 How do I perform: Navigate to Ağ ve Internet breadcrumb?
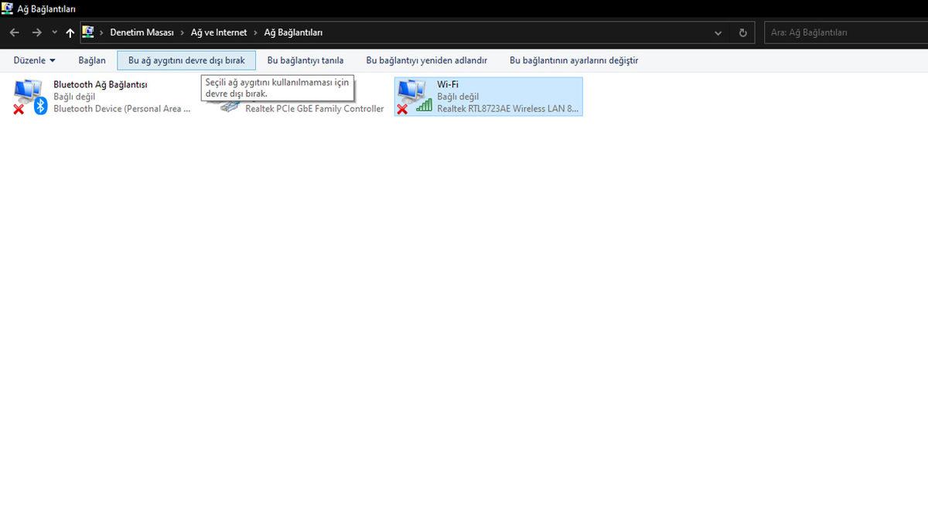coord(219,32)
